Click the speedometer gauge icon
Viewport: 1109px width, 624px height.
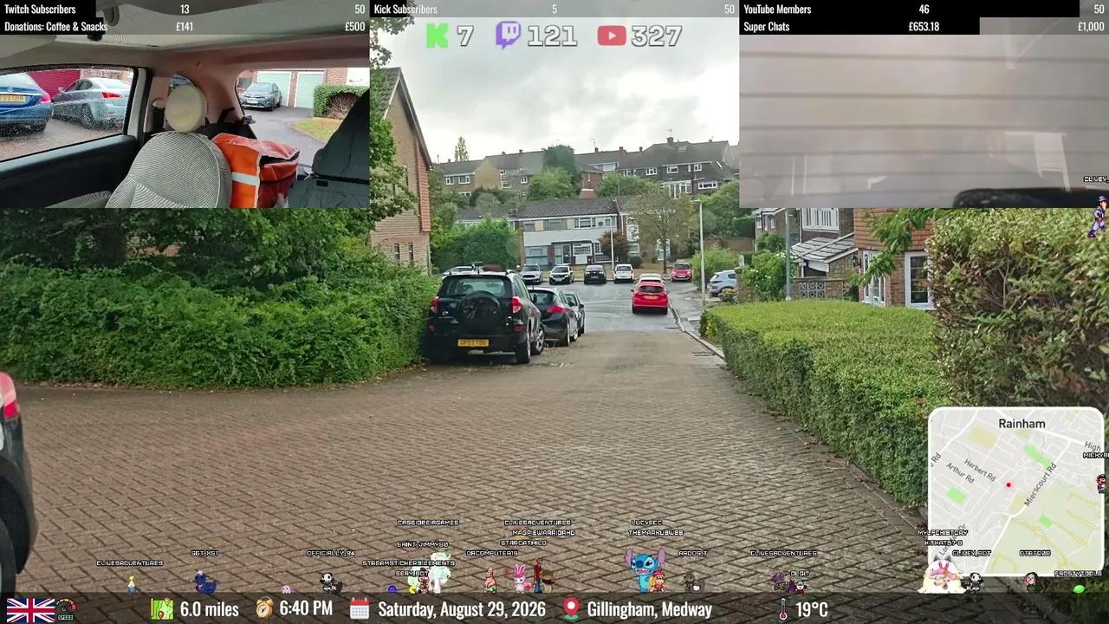66,610
